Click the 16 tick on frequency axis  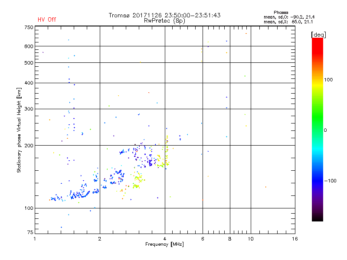(x=295, y=239)
